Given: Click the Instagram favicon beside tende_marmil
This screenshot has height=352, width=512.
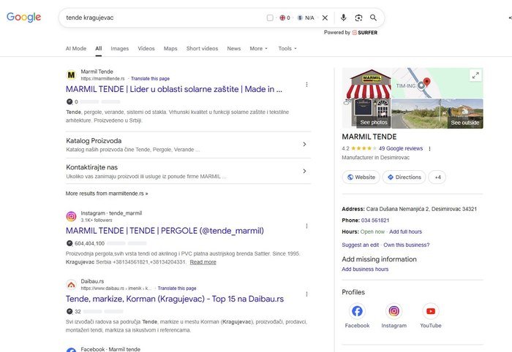Looking at the screenshot, I should pos(71,216).
